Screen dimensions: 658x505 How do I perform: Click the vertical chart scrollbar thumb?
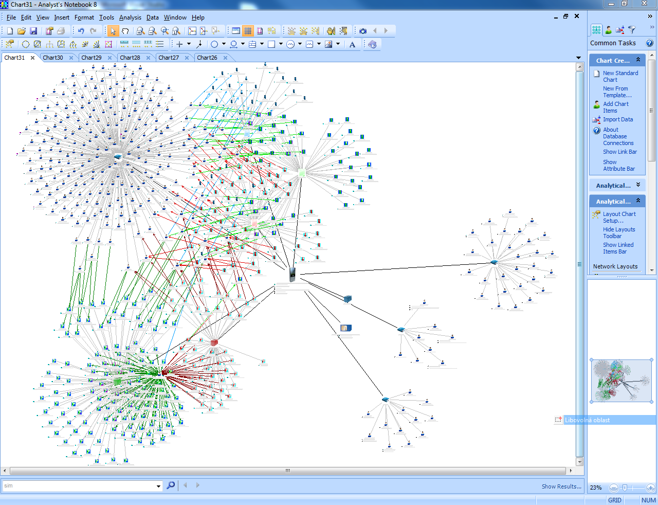coord(580,264)
